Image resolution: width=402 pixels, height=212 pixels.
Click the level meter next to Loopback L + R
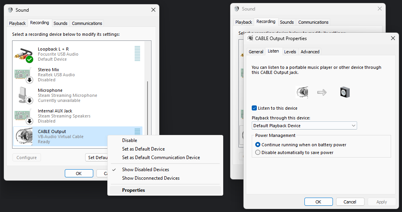tap(137, 53)
